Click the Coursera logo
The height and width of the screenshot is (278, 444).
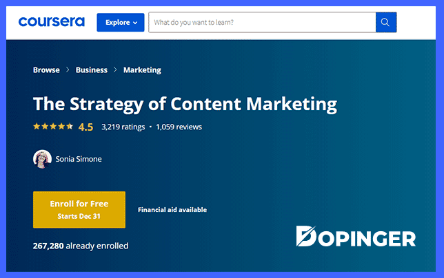pos(52,22)
